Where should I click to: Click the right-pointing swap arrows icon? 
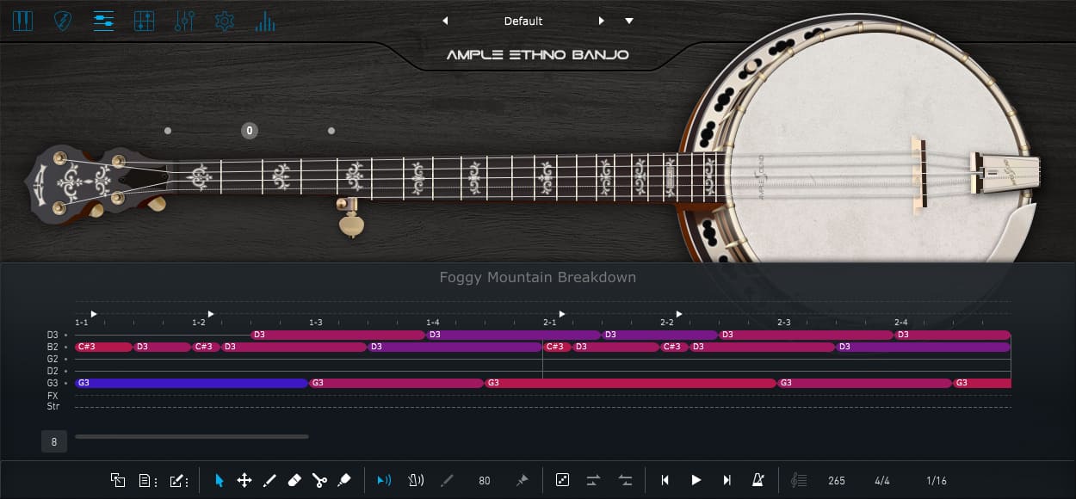pos(593,480)
